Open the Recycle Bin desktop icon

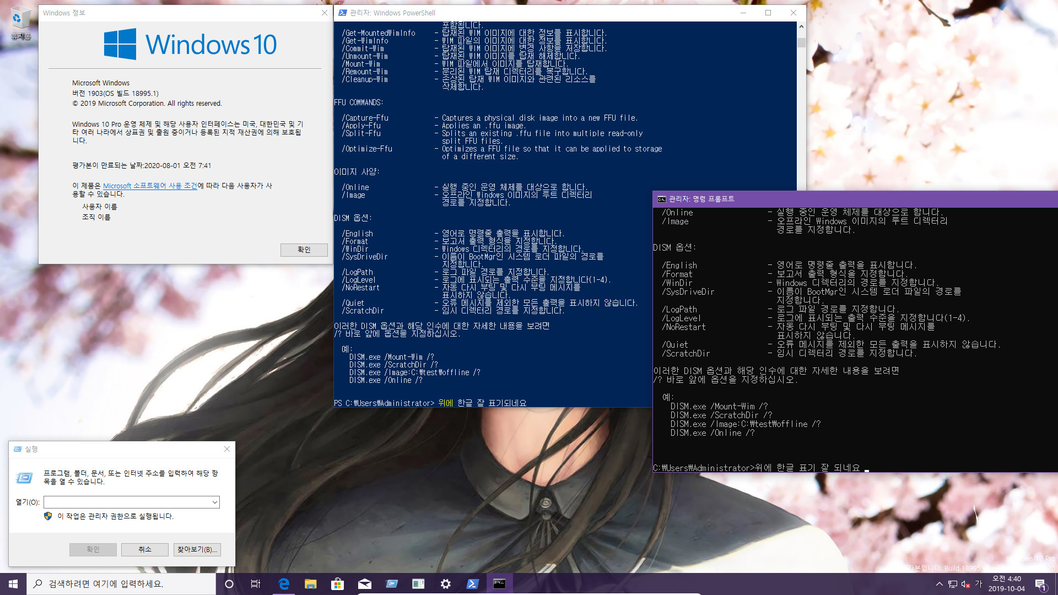[x=20, y=23]
